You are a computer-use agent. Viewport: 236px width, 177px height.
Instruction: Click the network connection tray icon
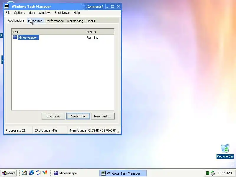(213, 173)
